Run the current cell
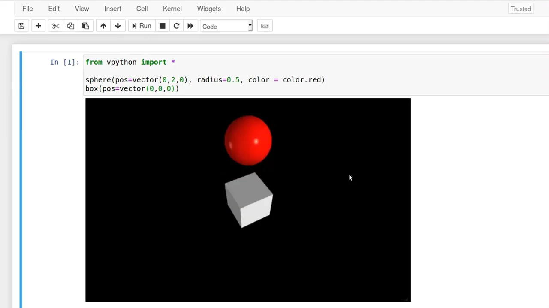Viewport: 549px width, 308px height. [142, 26]
